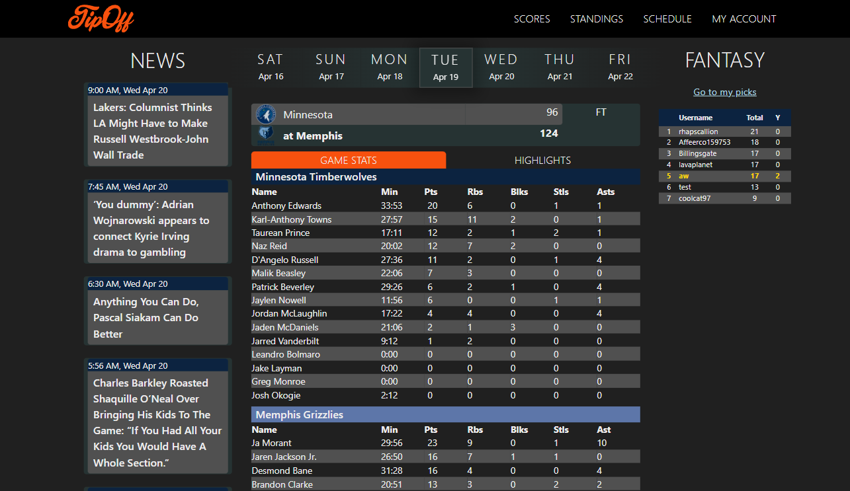
Task: Open Lakers Westbrook-John Wall trade article
Action: [157, 131]
